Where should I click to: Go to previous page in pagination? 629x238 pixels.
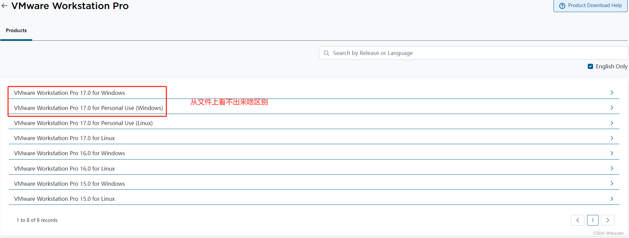[578, 220]
